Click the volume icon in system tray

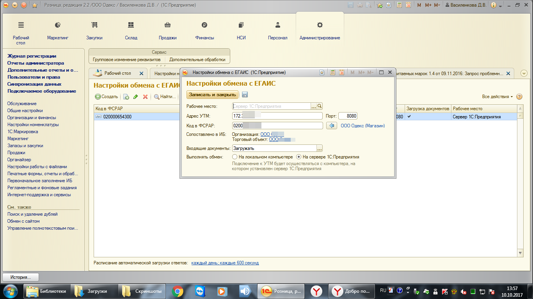click(464, 291)
